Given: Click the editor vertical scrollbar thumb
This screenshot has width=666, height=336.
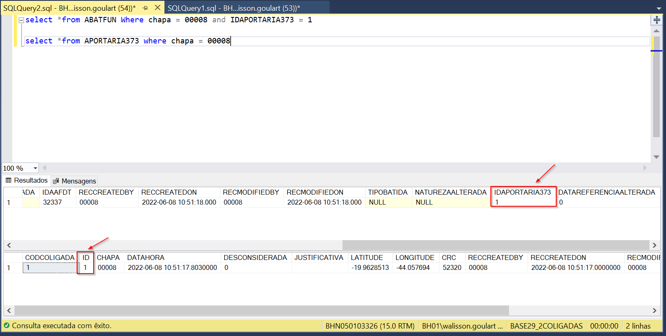Looking at the screenshot, I should click(656, 87).
